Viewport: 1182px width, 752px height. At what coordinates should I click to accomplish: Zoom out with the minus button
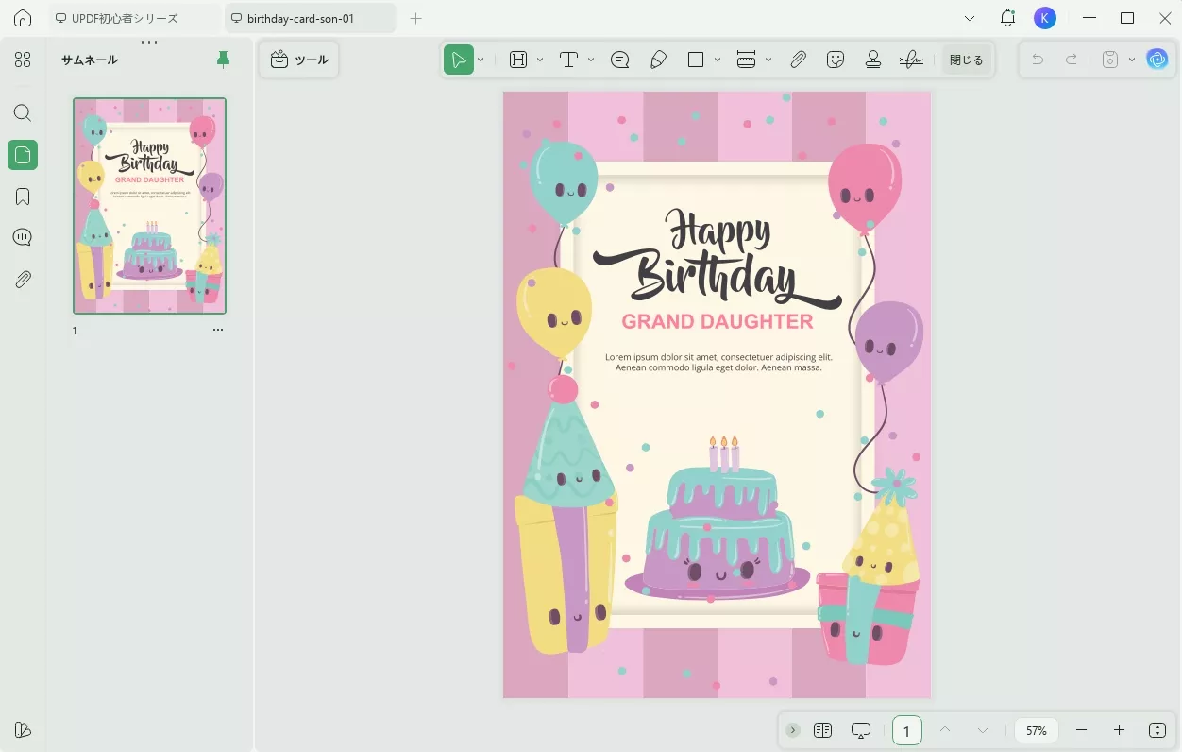tap(1082, 730)
